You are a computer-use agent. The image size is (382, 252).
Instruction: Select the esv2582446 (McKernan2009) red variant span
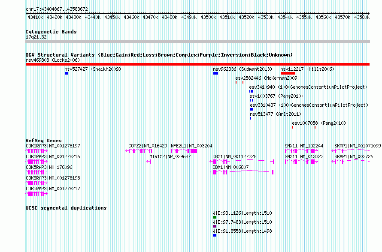coord(240,82)
